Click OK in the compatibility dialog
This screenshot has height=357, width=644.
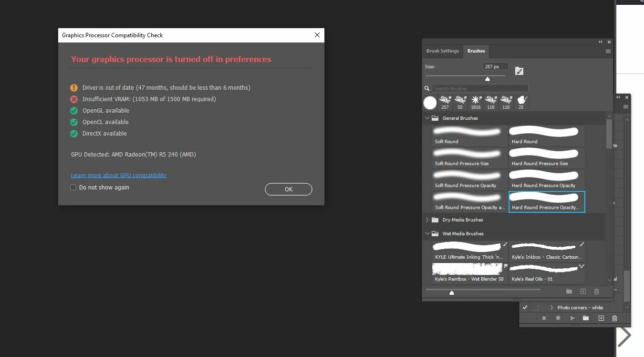tap(289, 189)
